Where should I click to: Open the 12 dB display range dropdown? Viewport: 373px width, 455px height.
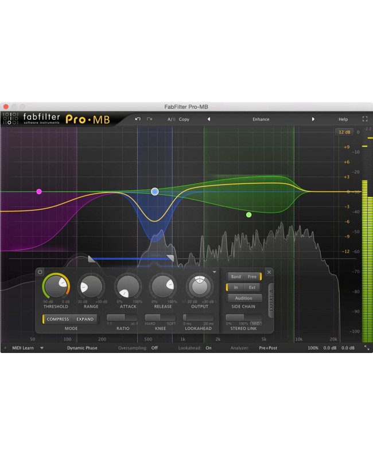pyautogui.click(x=344, y=132)
